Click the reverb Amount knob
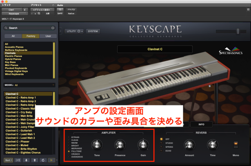 (x=189, y=145)
